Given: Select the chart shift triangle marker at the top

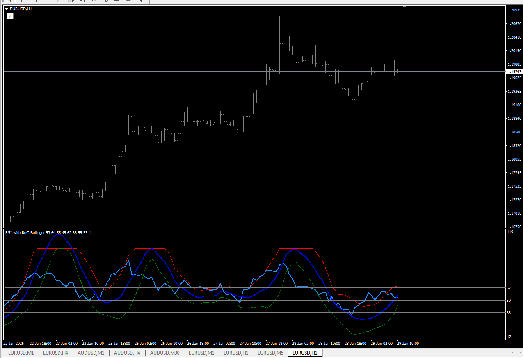Looking at the screenshot, I should coord(405,7).
